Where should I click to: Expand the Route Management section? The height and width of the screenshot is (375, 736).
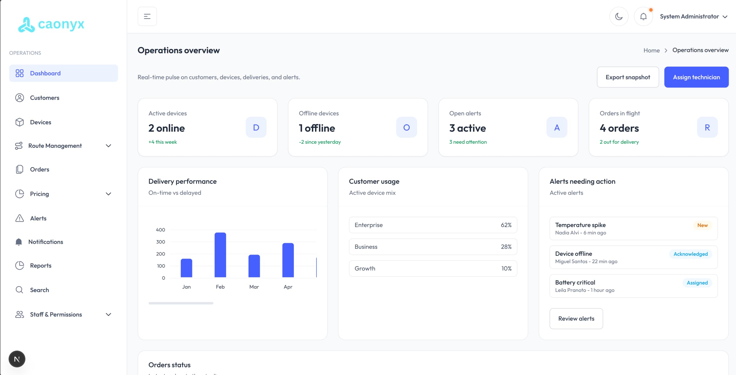(109, 146)
